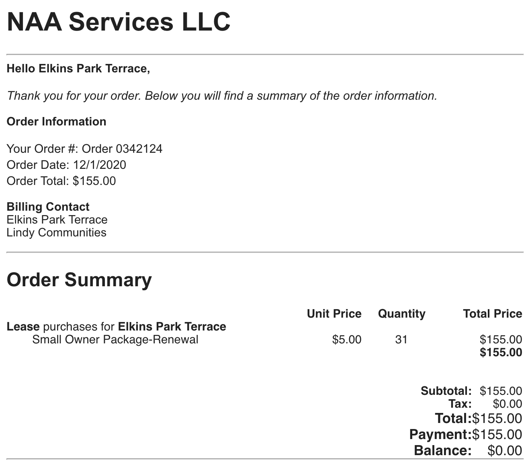Click the Payment label
The image size is (532, 468).
click(x=440, y=435)
